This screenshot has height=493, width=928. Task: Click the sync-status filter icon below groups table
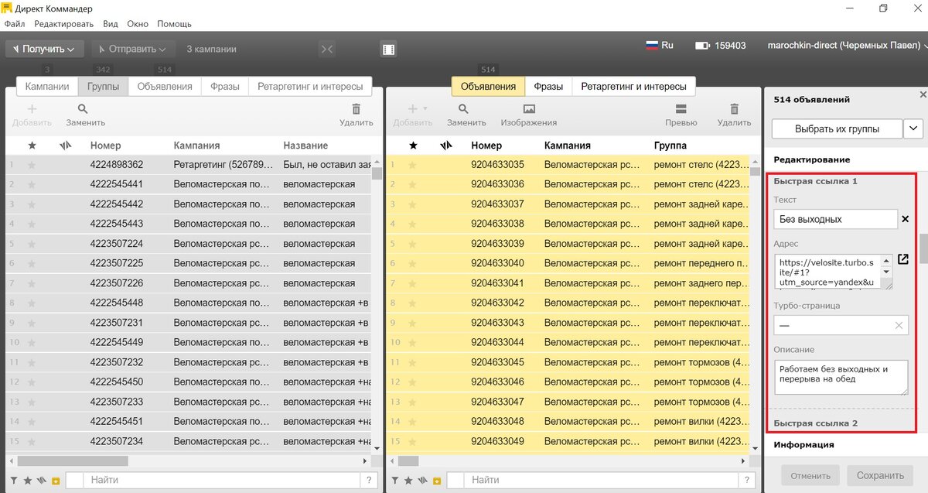[42, 481]
